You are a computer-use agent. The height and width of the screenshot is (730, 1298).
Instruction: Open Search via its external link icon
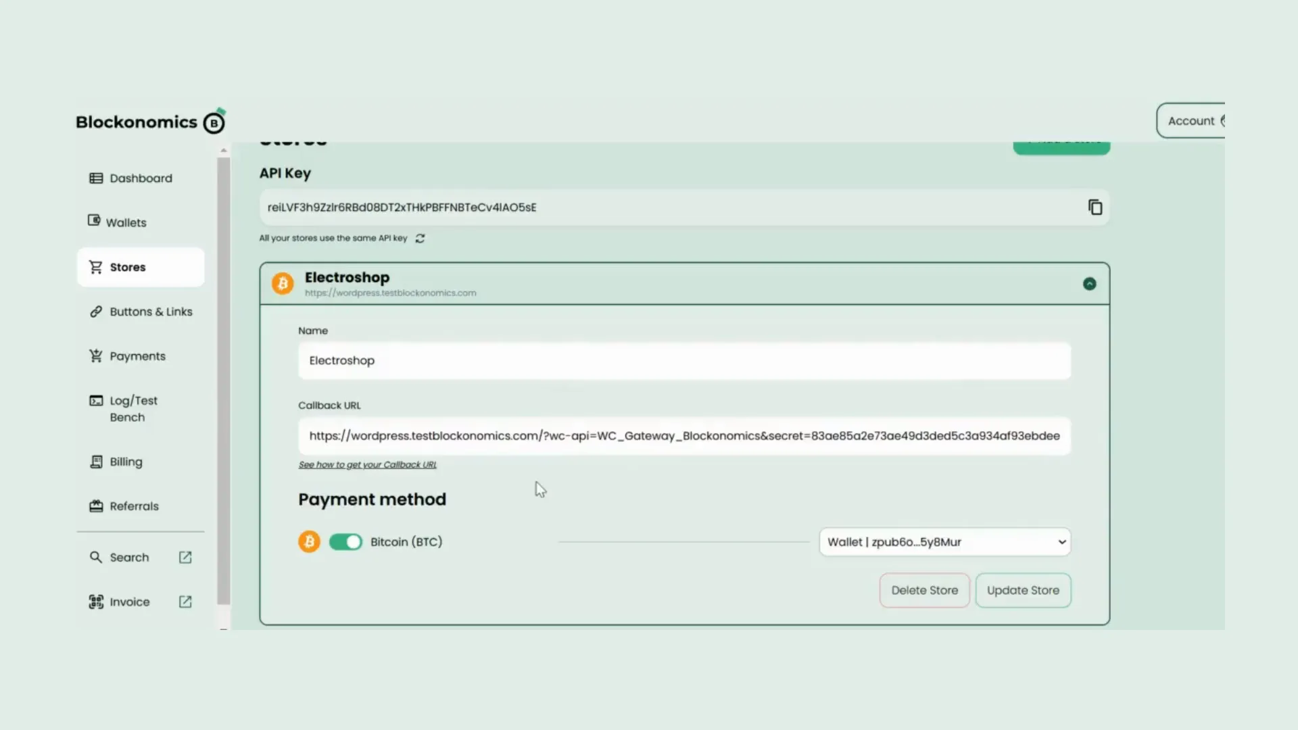tap(185, 557)
